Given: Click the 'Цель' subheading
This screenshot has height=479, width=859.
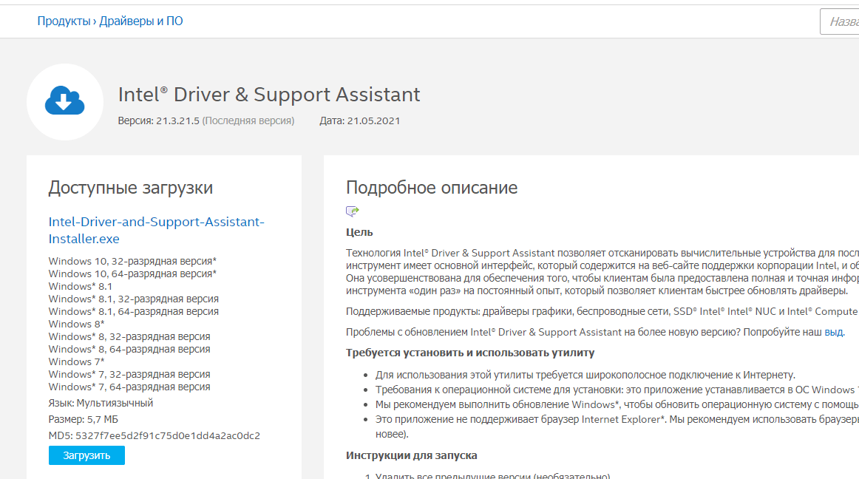Looking at the screenshot, I should pyautogui.click(x=359, y=232).
